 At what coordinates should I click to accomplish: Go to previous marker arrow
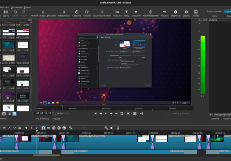point(32,128)
